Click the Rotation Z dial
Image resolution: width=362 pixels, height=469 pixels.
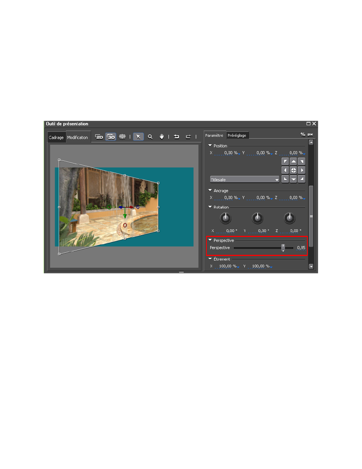290,218
